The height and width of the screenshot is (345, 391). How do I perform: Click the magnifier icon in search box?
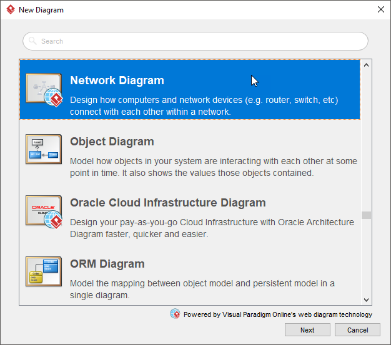(33, 41)
